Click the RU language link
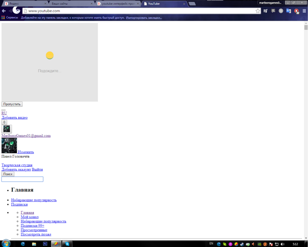Viewport: 308px width, 247px height. click(4, 113)
